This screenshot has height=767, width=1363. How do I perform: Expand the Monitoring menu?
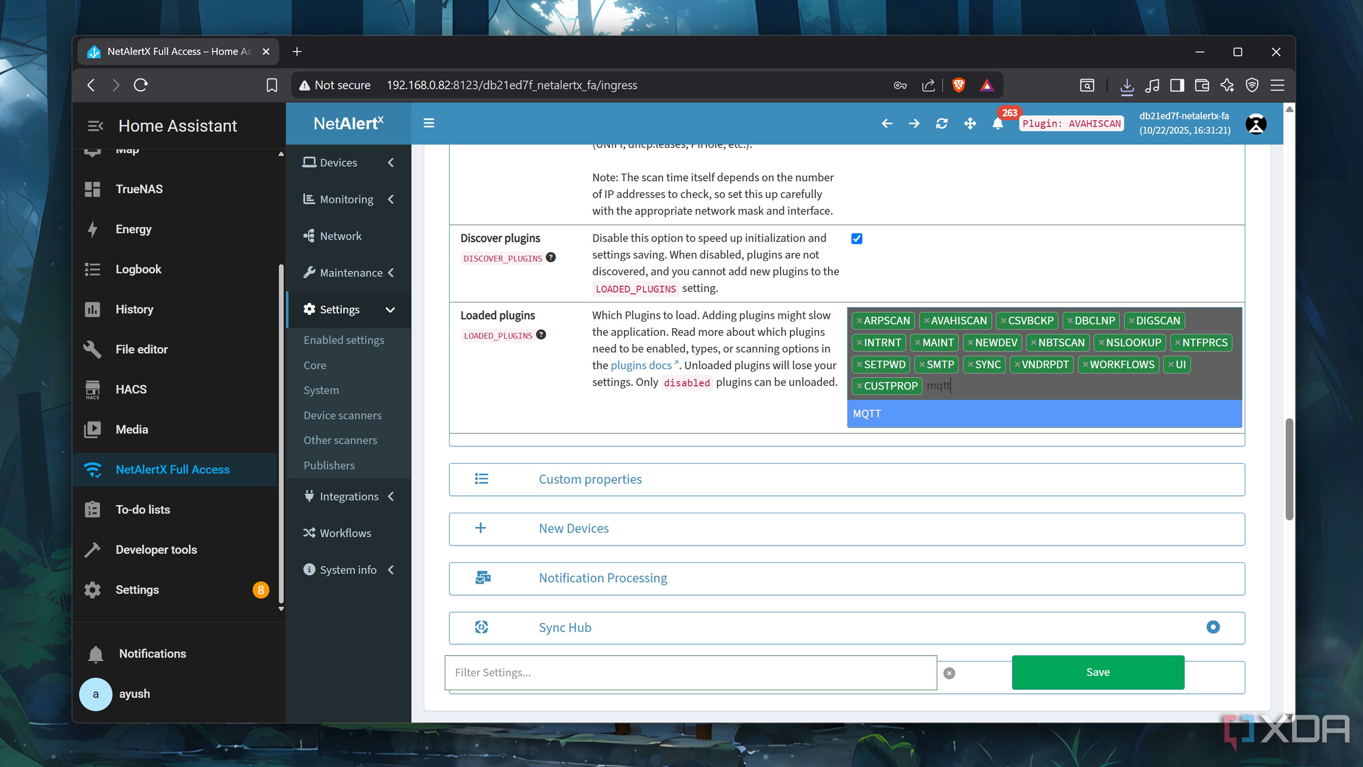348,200
